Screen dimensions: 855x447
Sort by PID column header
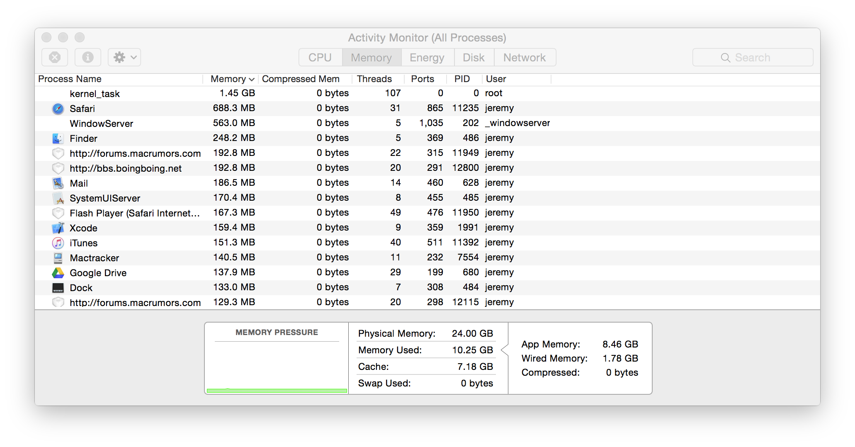click(464, 79)
